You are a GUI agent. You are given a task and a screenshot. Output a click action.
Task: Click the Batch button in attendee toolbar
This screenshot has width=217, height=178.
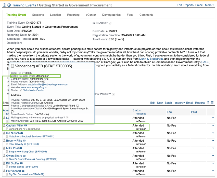coord(168,103)
